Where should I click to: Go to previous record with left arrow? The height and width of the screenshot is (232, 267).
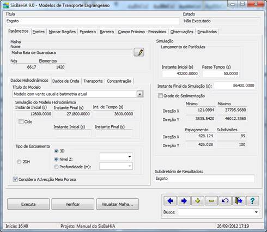point(170,201)
